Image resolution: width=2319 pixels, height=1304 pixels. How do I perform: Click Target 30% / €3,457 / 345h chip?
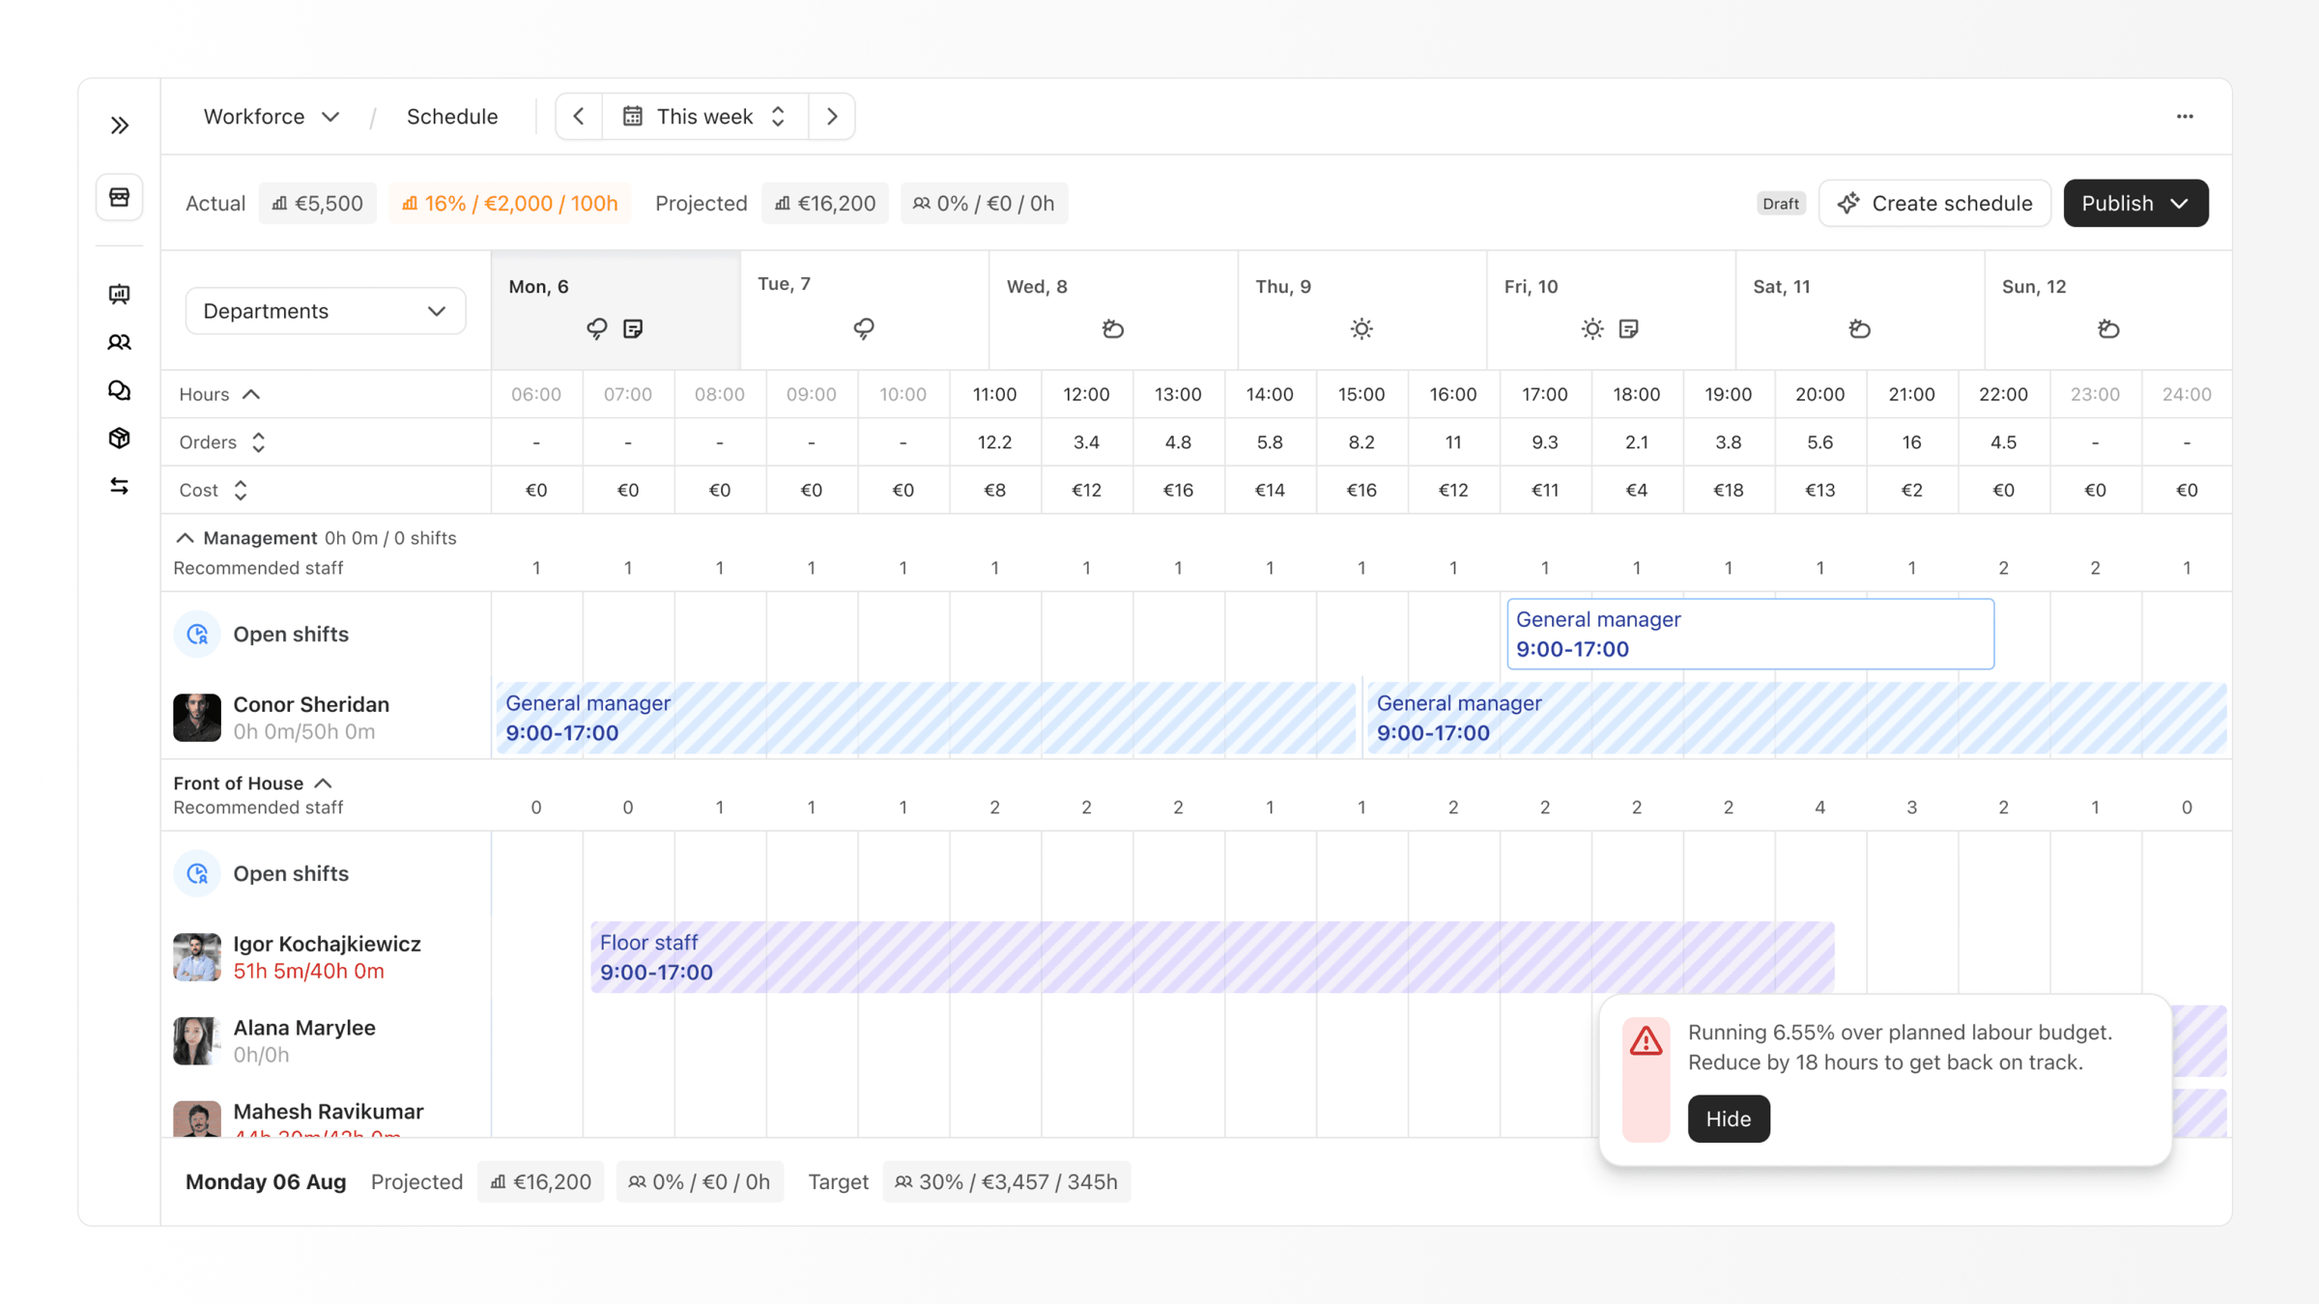(x=1007, y=1182)
